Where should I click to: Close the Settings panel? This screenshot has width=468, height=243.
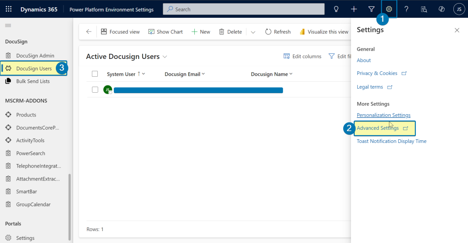[x=457, y=30]
